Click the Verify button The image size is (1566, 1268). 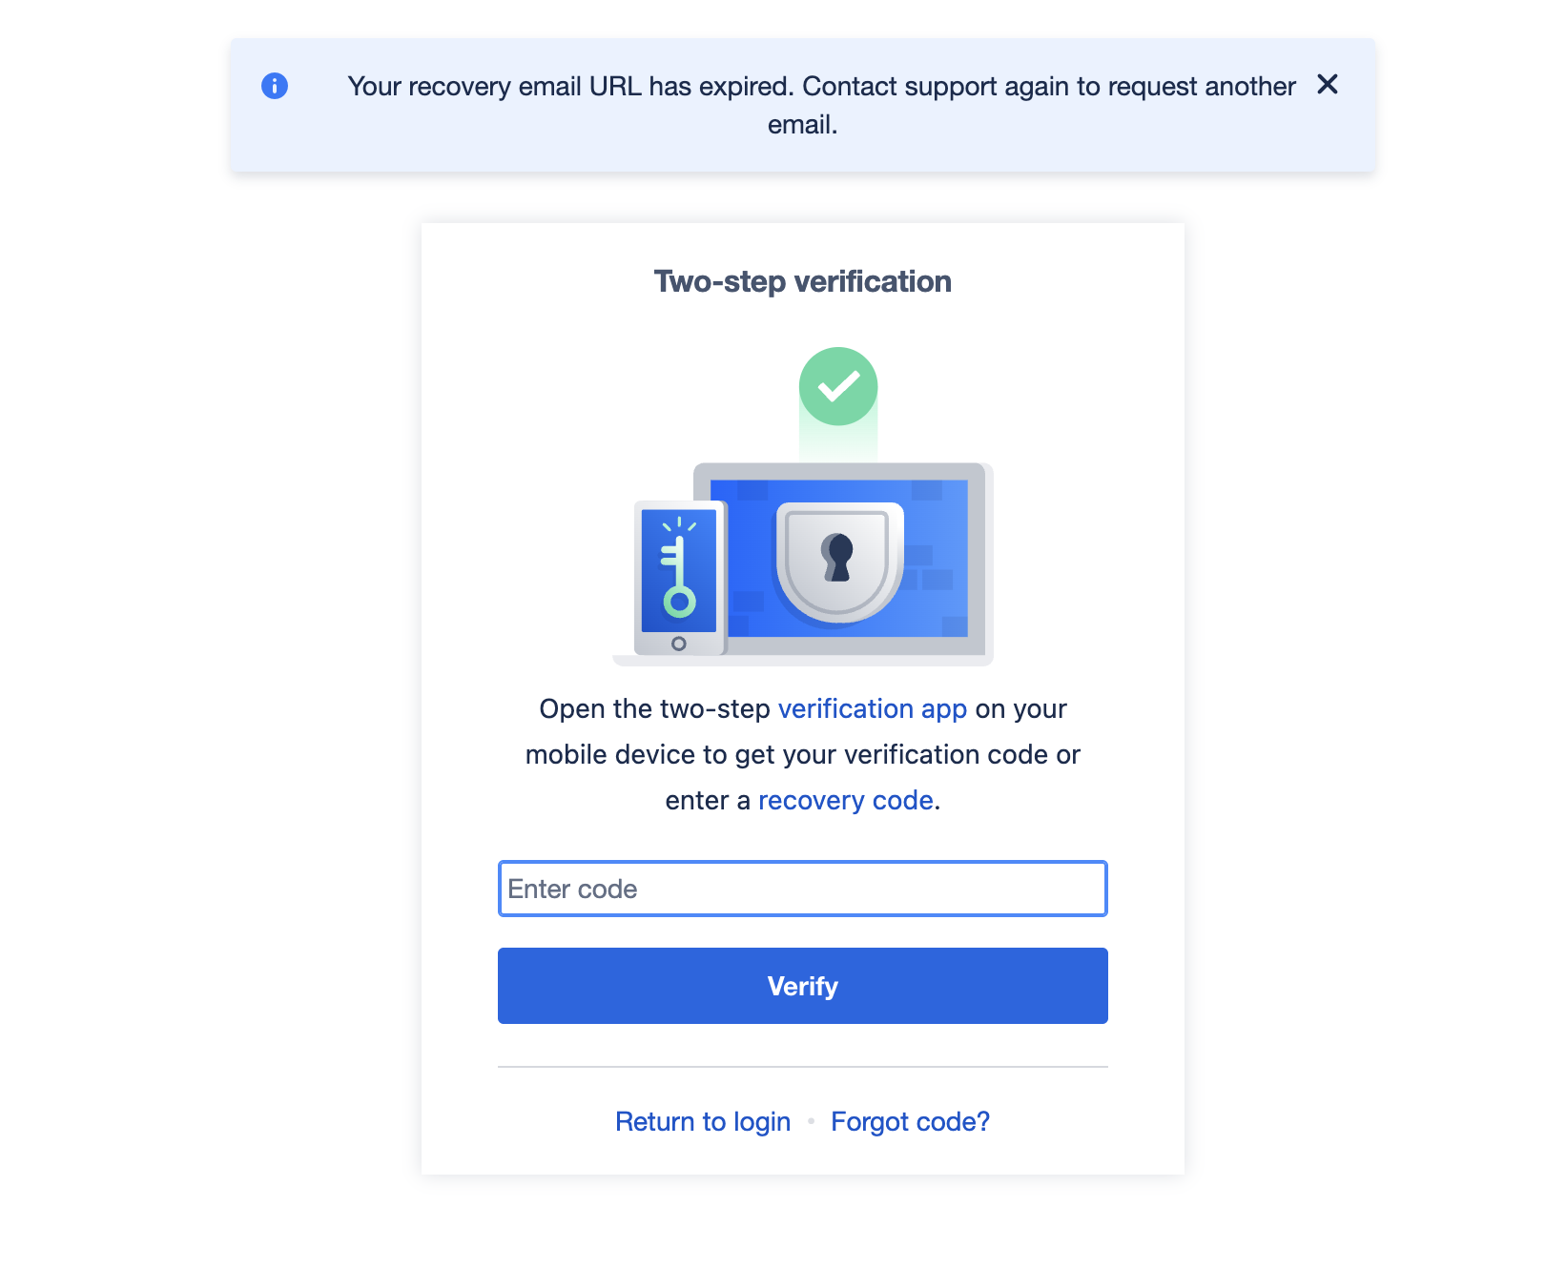pos(803,986)
